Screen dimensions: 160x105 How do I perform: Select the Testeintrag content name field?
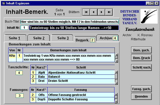74,28
